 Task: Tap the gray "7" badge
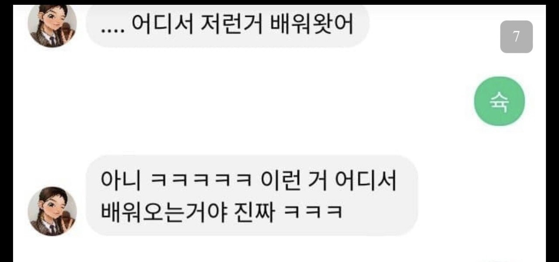pyautogui.click(x=516, y=37)
